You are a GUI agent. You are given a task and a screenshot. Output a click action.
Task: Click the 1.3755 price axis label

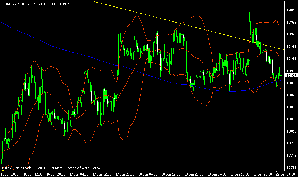click(x=291, y=168)
